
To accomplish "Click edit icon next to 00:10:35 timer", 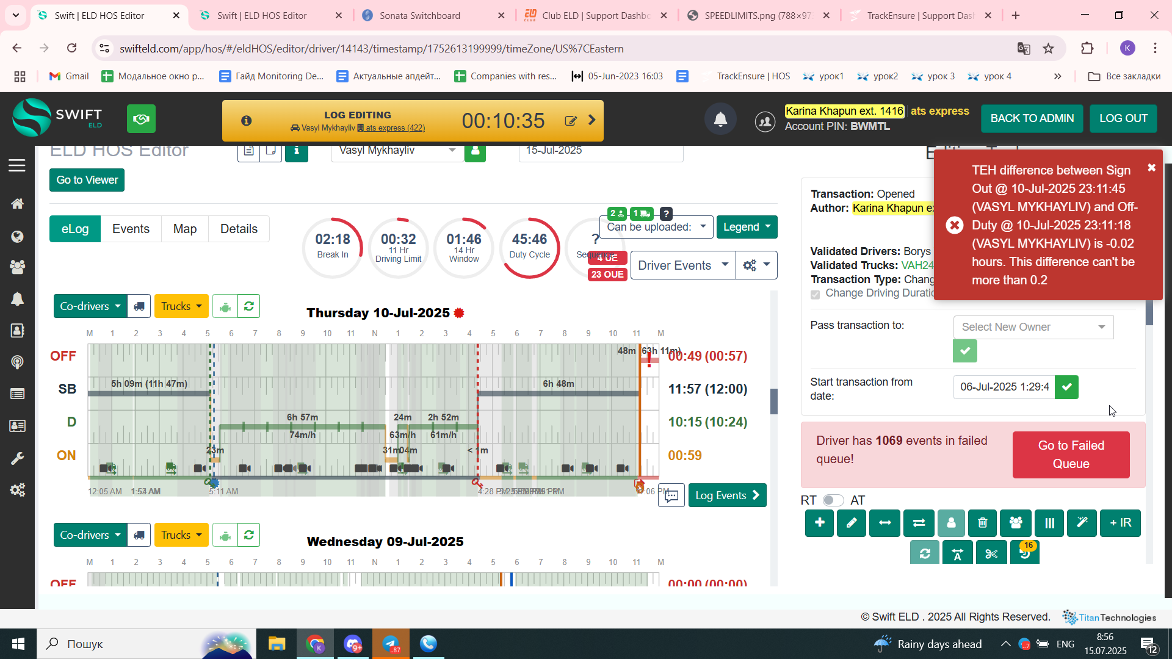I will coord(571,121).
